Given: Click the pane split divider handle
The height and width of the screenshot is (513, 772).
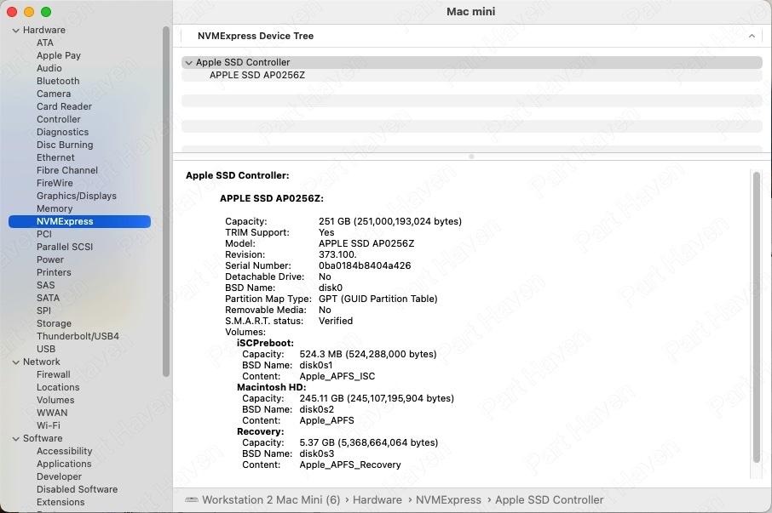Looking at the screenshot, I should tap(472, 157).
